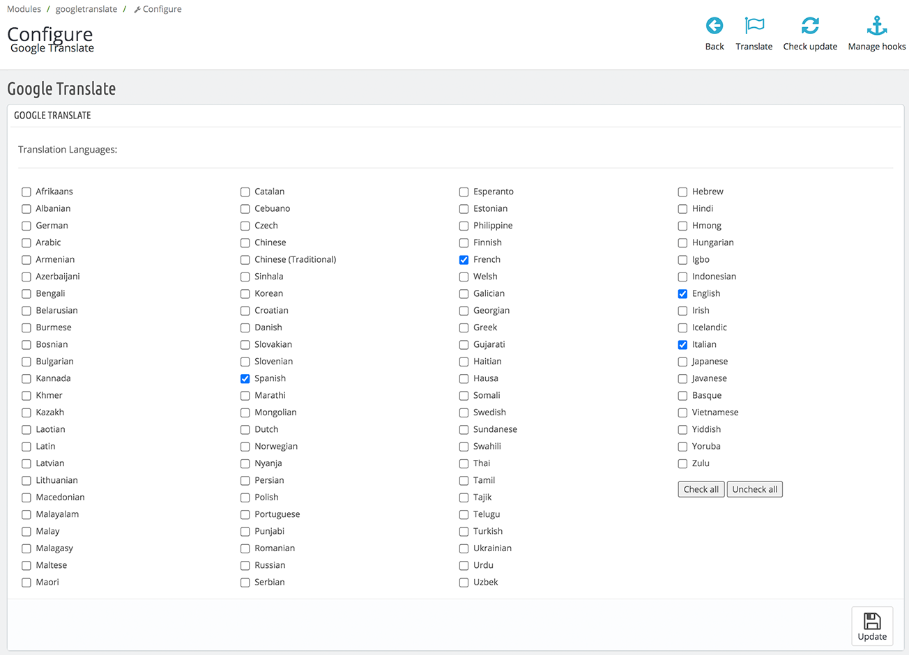Viewport: 909px width, 655px height.
Task: Select the Hebrew checkbox
Action: [683, 192]
